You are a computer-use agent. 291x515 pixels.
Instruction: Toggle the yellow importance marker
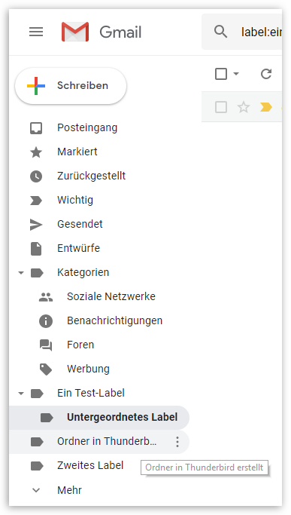265,107
